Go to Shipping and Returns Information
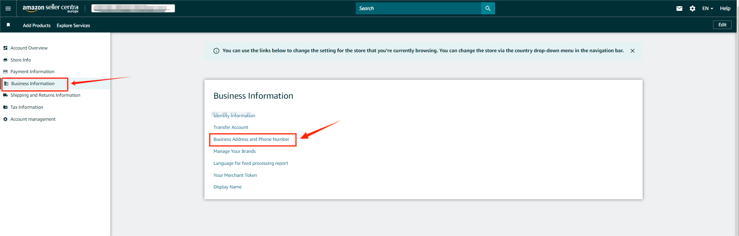The height and width of the screenshot is (236, 739). pos(45,95)
